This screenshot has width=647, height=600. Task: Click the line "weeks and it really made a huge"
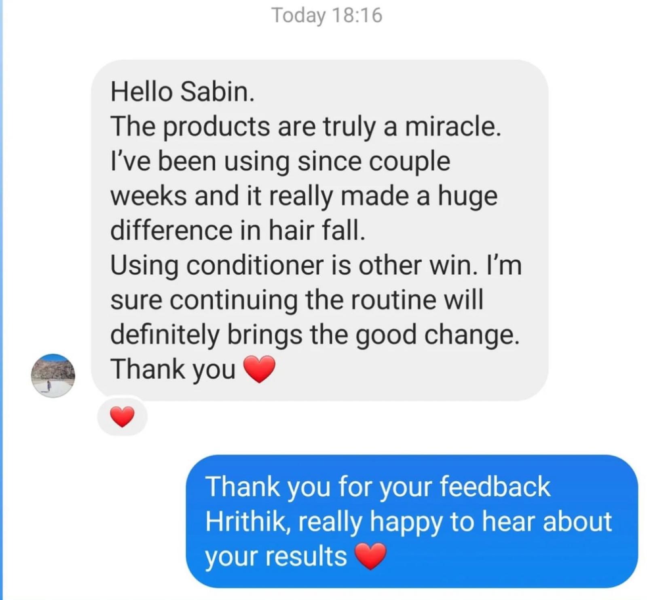pos(304,196)
